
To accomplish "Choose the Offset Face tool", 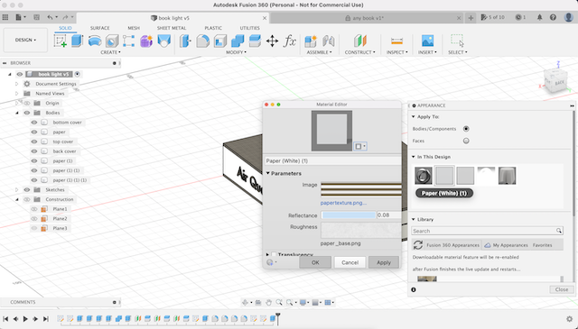I will [x=255, y=41].
